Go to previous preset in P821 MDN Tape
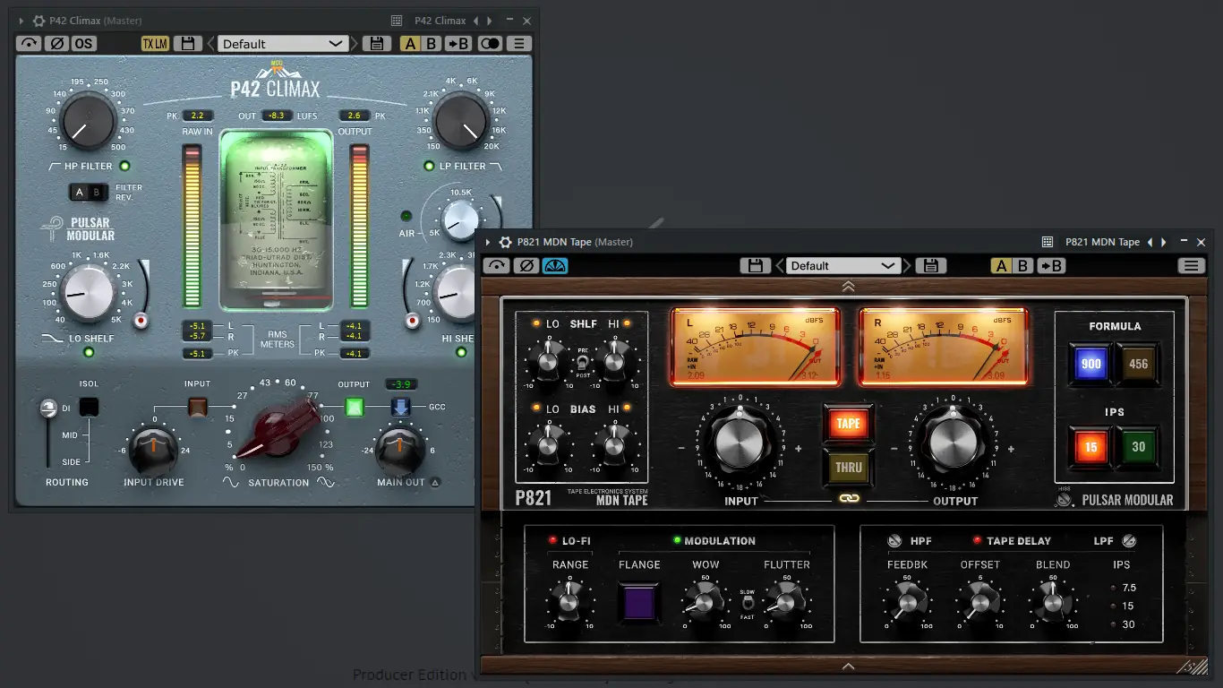This screenshot has height=688, width=1223. click(x=779, y=265)
